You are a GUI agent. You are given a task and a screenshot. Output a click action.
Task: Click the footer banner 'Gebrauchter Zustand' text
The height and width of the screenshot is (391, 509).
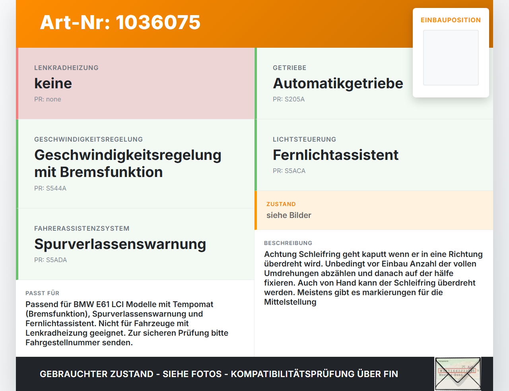tap(219, 374)
